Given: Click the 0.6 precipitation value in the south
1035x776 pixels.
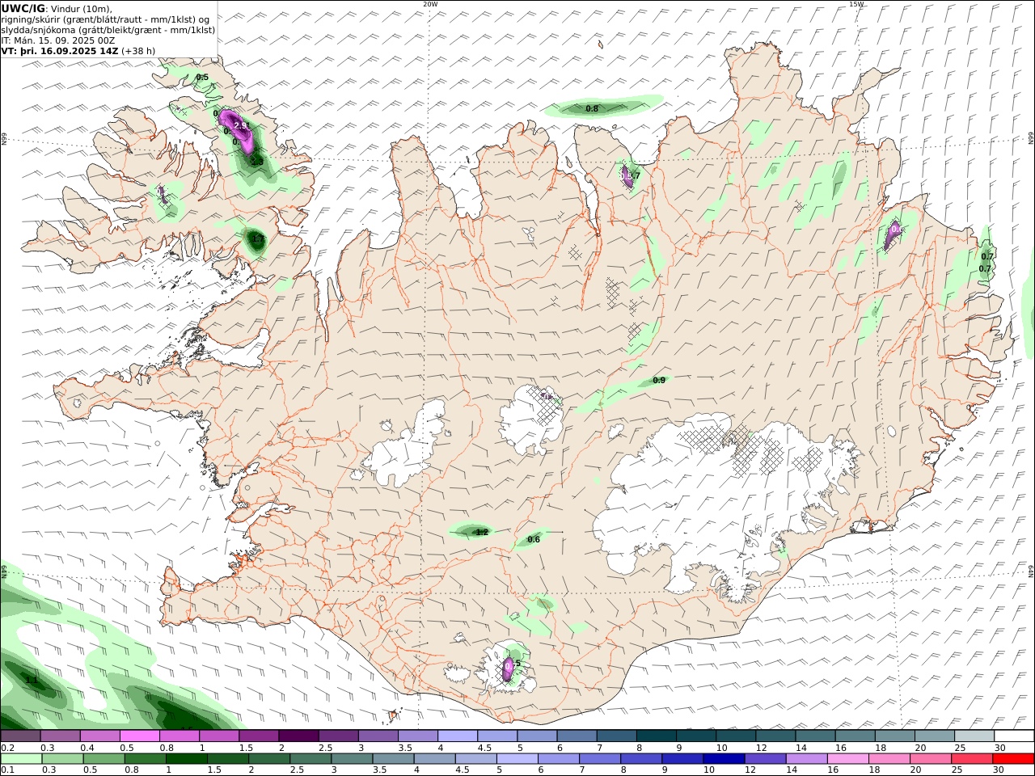Looking at the screenshot, I should pyautogui.click(x=534, y=540).
